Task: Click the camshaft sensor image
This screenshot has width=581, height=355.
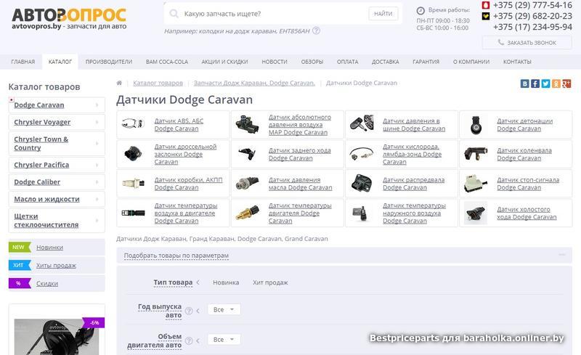Action: pos(361,183)
